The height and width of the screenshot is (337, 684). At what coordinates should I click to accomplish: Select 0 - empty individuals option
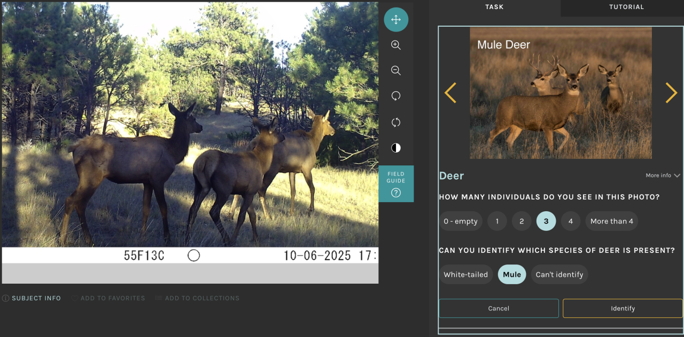click(461, 221)
